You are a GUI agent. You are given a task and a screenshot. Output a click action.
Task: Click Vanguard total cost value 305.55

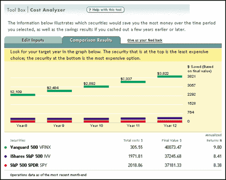[x=136, y=147]
